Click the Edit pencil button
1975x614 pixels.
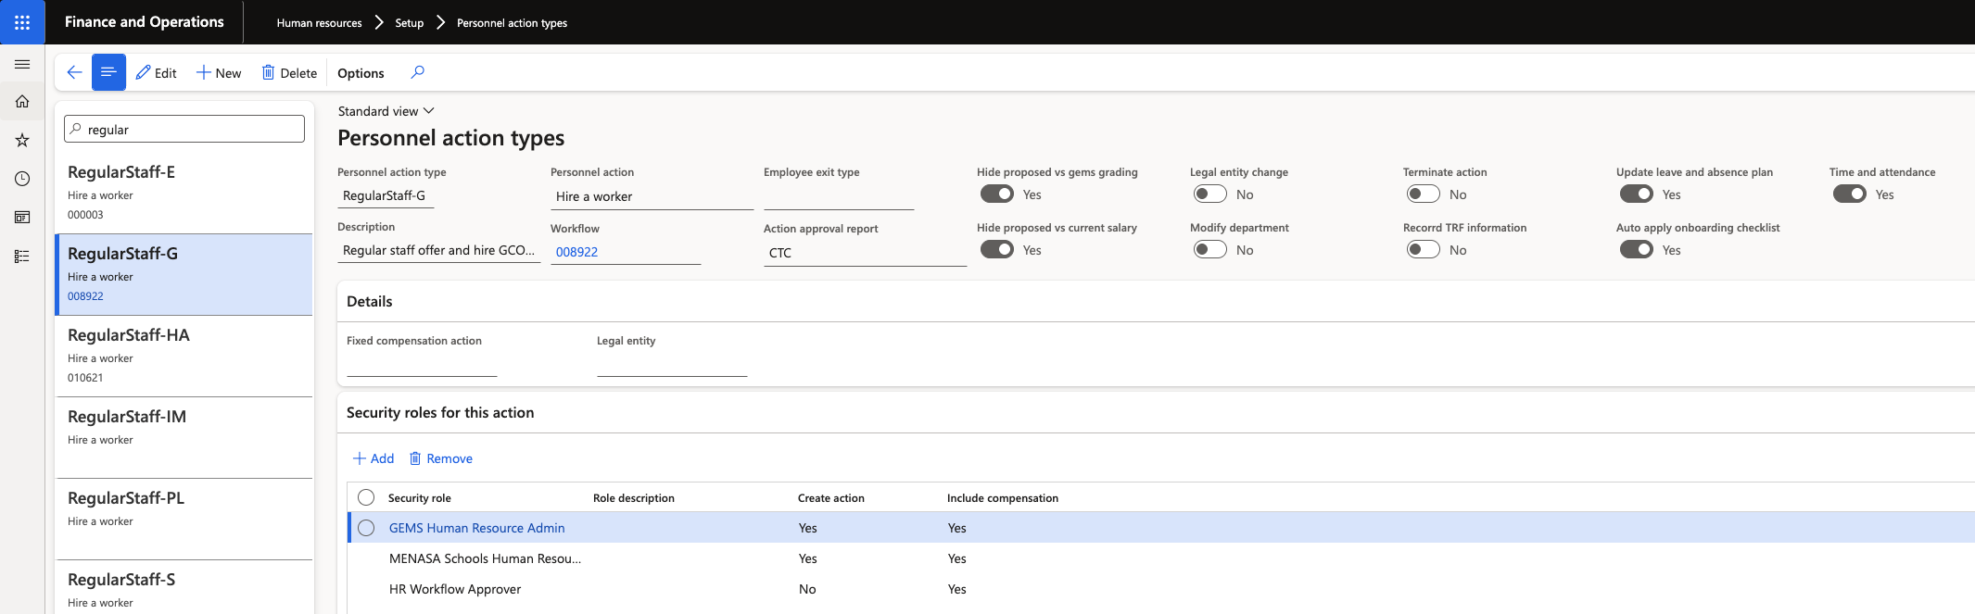click(x=156, y=73)
